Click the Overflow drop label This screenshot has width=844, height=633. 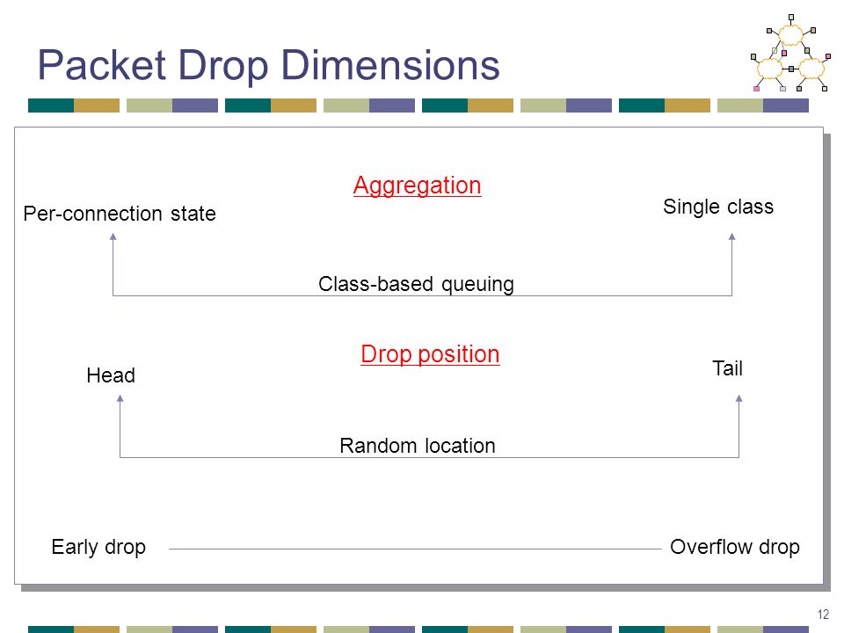point(735,547)
